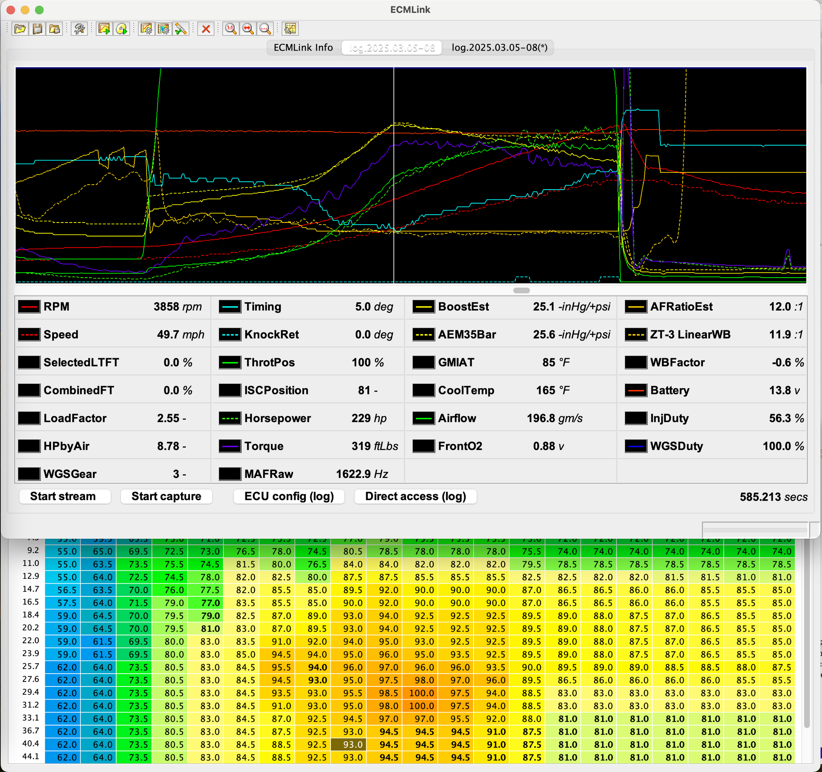Screen dimensions: 822x772
Task: Click the WGSGear label
Action: 70,474
